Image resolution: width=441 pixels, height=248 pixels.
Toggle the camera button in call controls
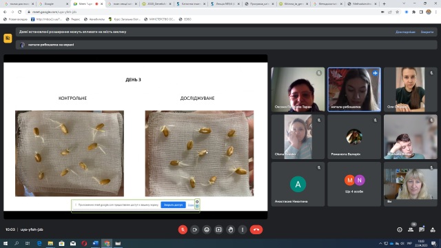(194, 229)
